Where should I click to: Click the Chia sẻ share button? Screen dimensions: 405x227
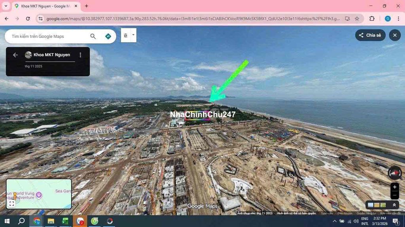point(370,35)
